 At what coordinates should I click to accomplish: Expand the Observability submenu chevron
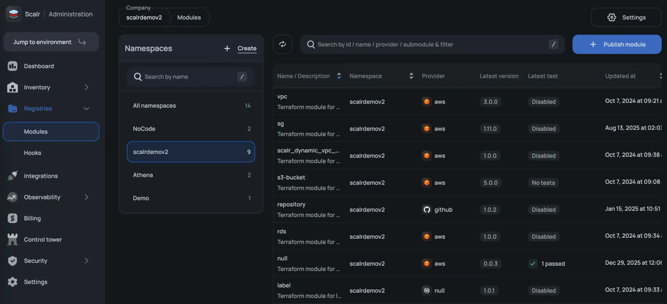86,197
